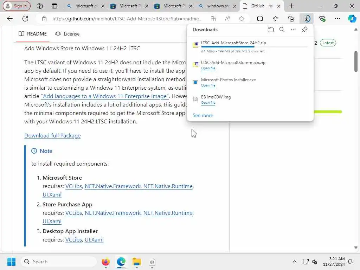Click the page vertical scrollbar thumb
This screenshot has height=270, width=360.
click(x=356, y=62)
